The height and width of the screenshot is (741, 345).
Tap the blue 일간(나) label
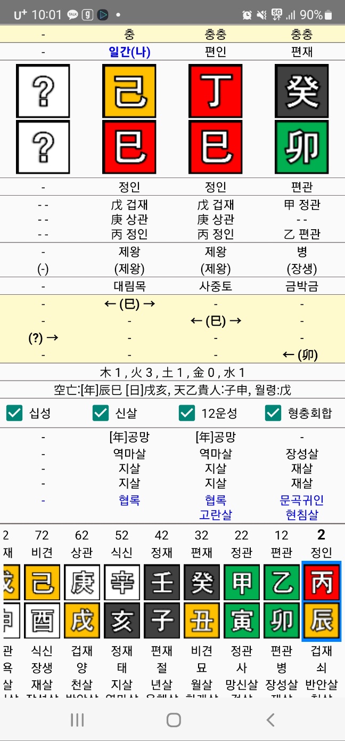point(129,52)
